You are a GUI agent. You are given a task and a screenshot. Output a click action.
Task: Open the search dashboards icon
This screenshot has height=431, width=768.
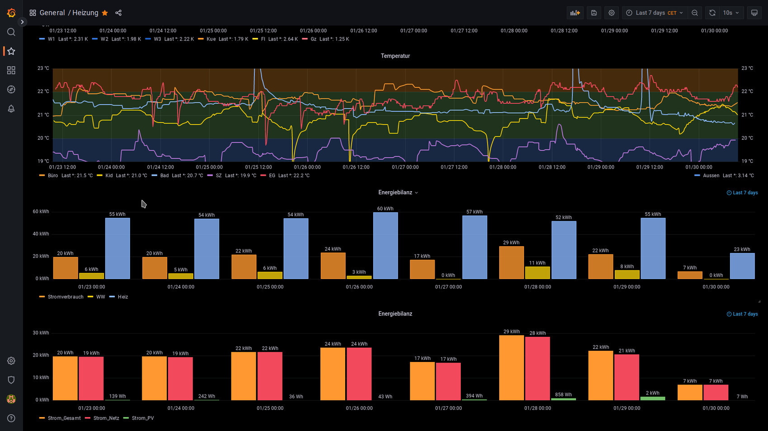click(11, 32)
